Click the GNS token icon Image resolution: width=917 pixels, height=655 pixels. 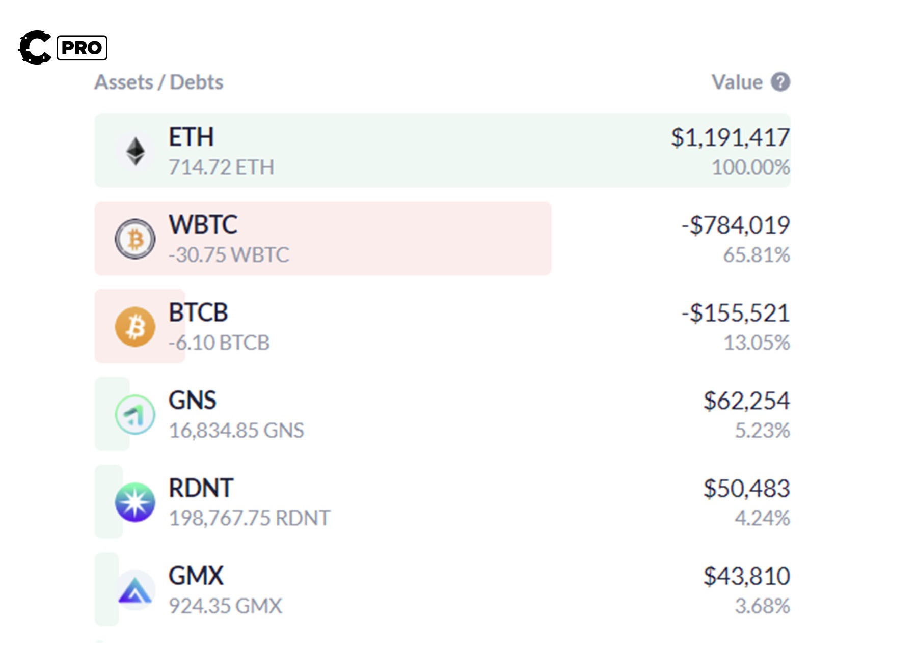(x=135, y=414)
